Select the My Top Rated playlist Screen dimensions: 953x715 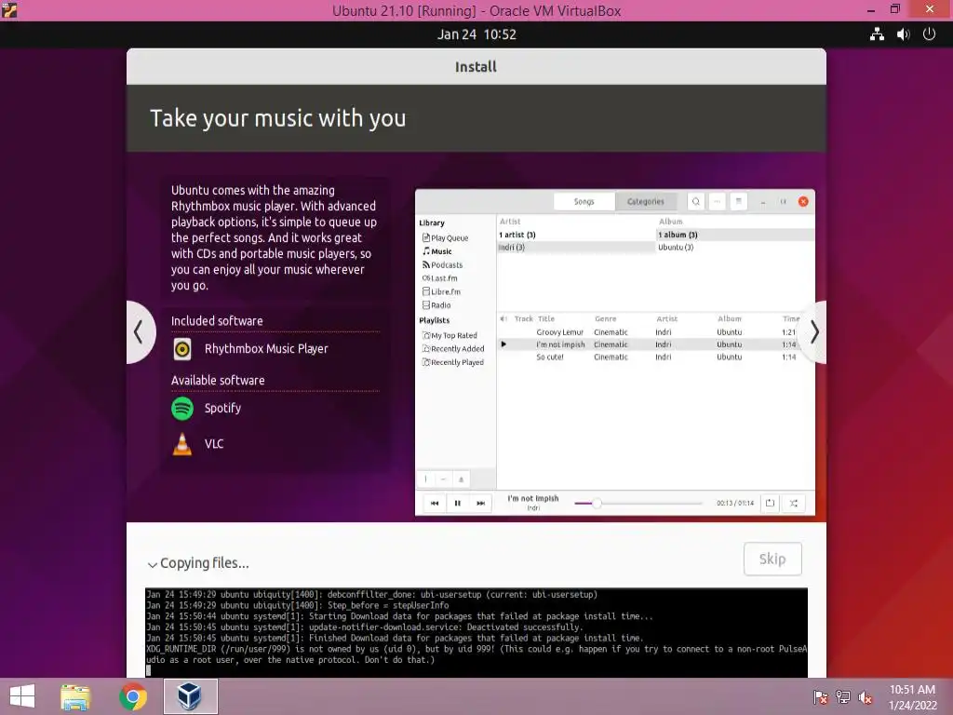click(x=450, y=335)
